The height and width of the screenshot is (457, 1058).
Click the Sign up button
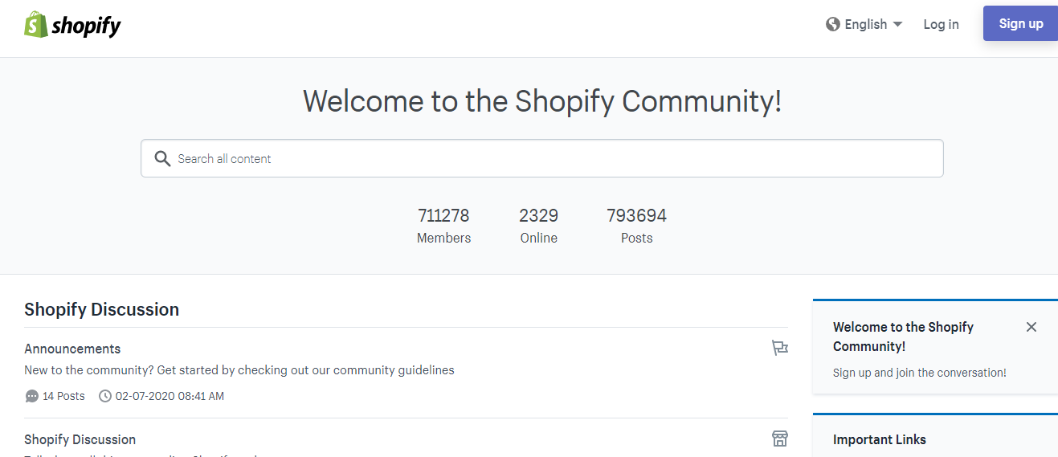point(1020,23)
